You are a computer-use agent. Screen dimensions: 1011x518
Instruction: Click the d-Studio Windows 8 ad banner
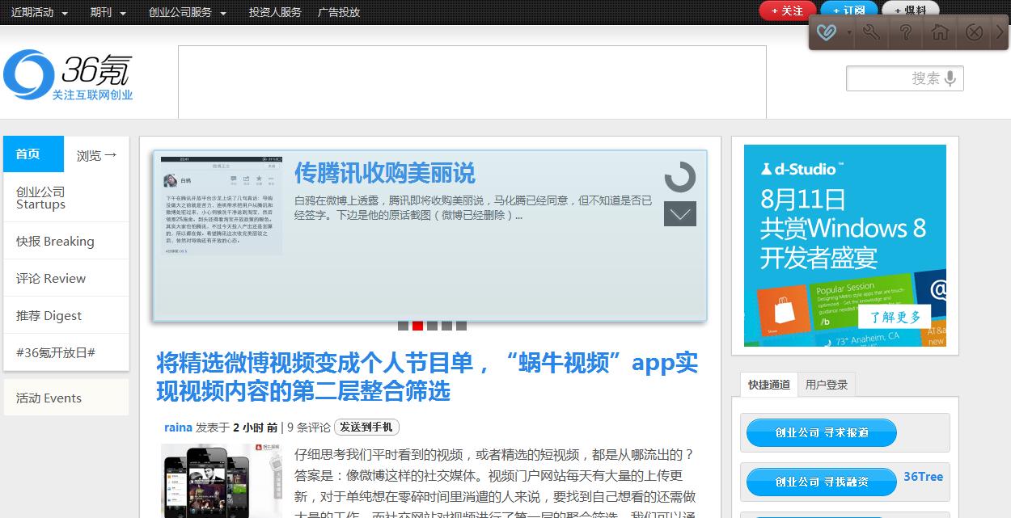[x=845, y=246]
